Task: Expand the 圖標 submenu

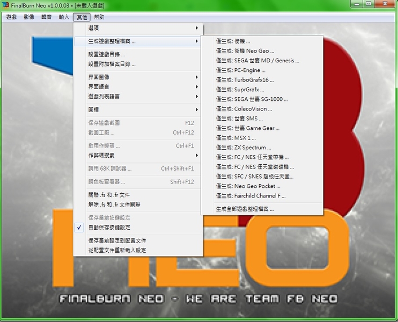Action: click(x=138, y=109)
